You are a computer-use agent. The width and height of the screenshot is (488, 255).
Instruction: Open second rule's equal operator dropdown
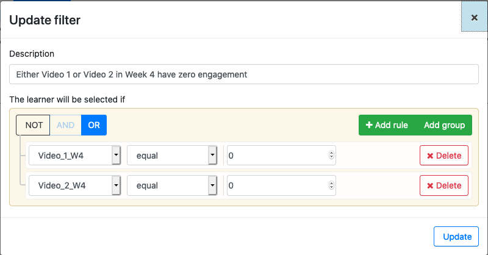click(x=172, y=185)
